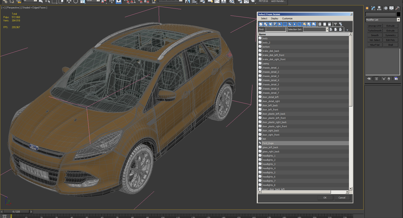Expand the dialog toolbar options arrow
This screenshot has width=403, height=218.
(x=347, y=30)
